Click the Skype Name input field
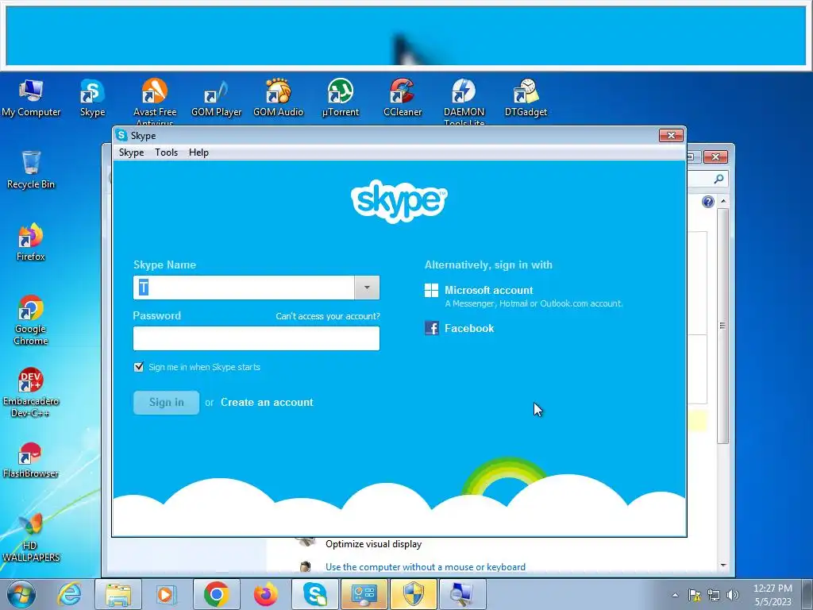Image resolution: width=813 pixels, height=610 pixels. point(244,288)
